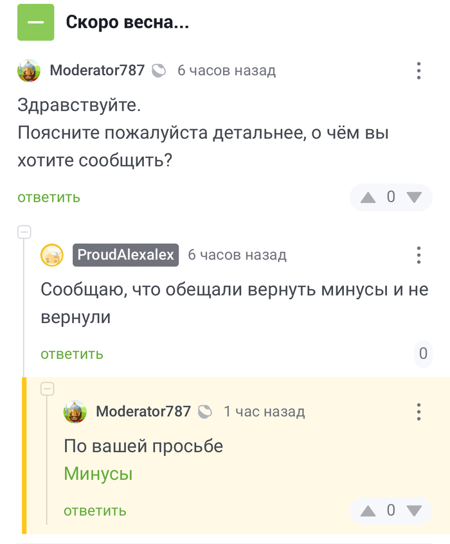Click the ProudAlexalex avatar
450x544 pixels.
pyautogui.click(x=52, y=255)
